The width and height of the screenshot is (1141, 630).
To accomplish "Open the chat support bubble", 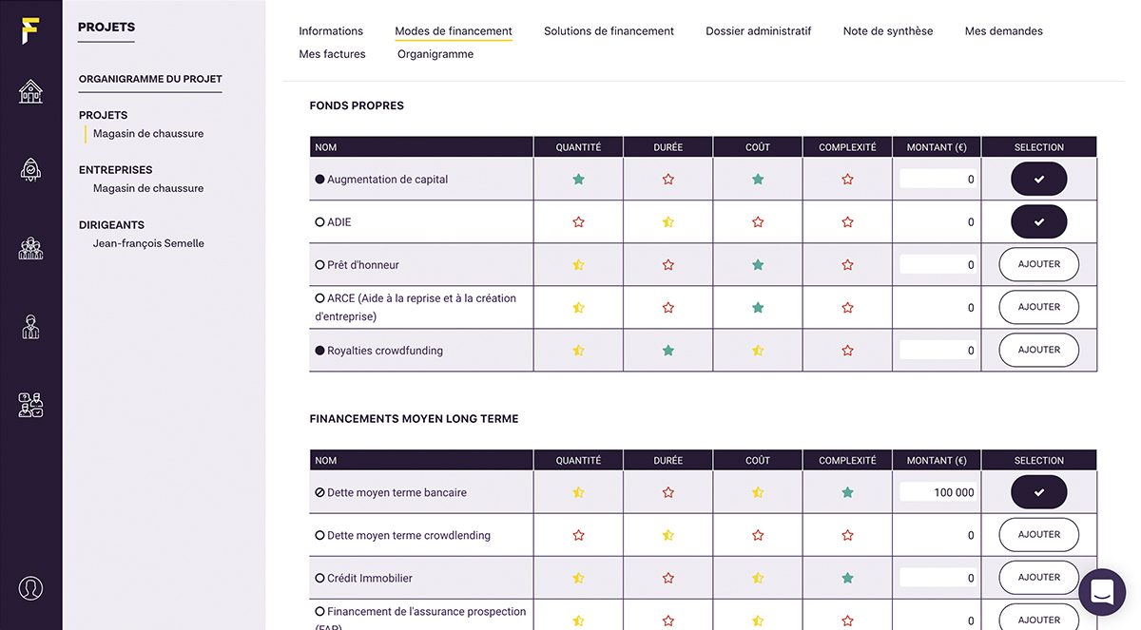I will 1102,592.
